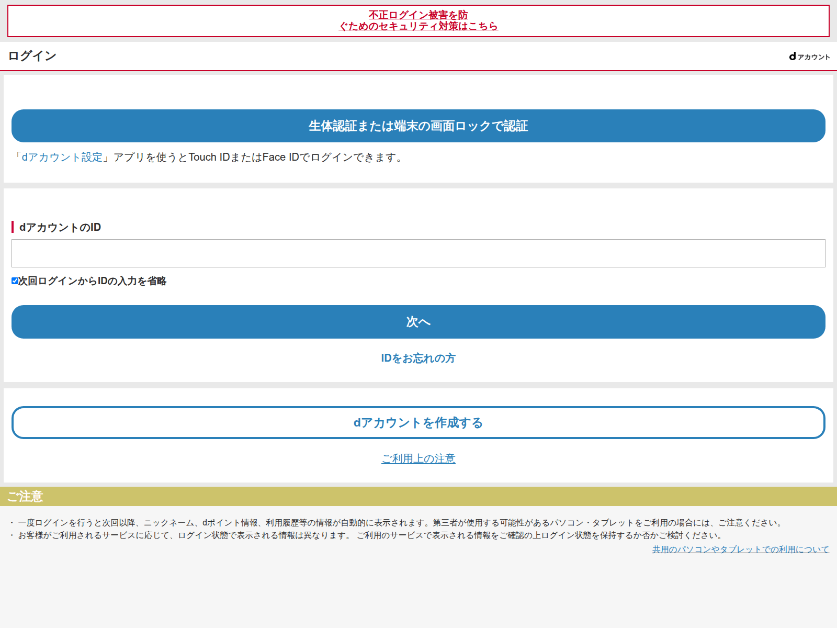
Task: Create a new d account
Action: [x=418, y=422]
